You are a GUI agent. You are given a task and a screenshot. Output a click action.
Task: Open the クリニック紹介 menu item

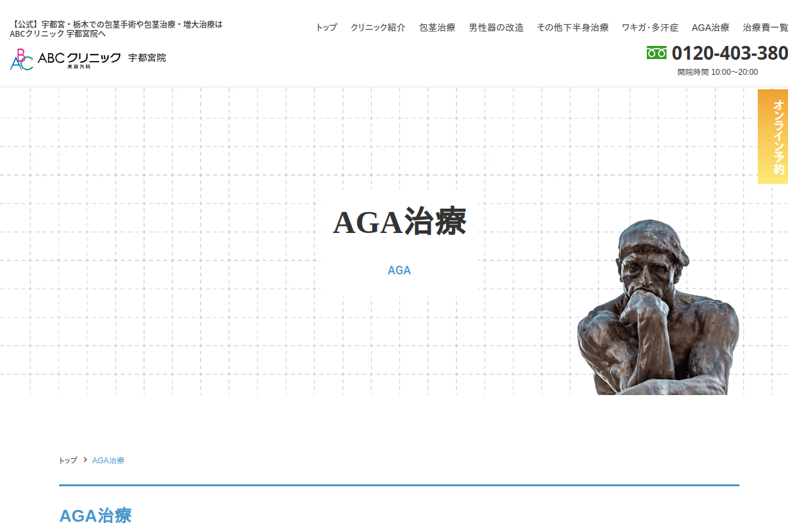[x=378, y=28]
